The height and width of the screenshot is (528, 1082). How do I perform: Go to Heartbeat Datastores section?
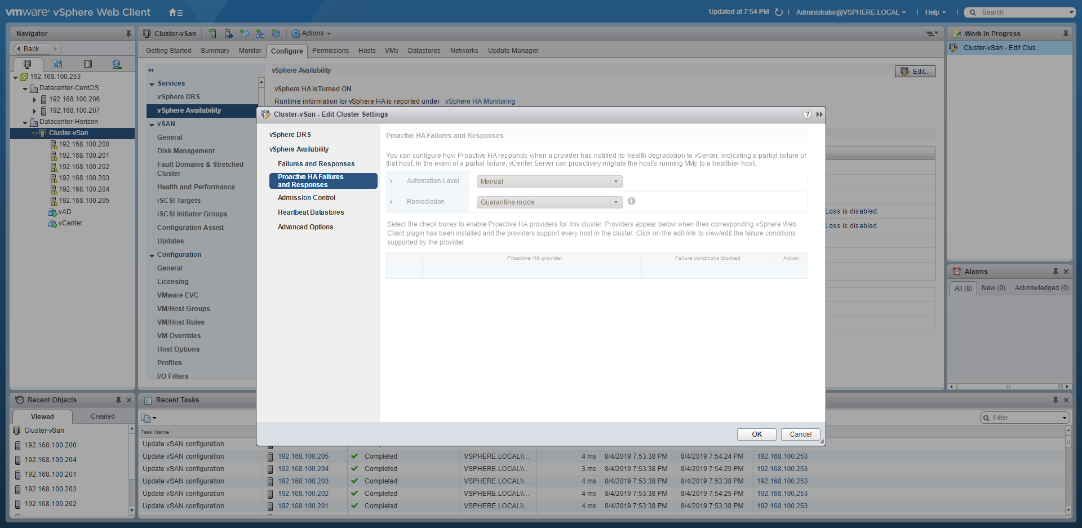point(311,212)
